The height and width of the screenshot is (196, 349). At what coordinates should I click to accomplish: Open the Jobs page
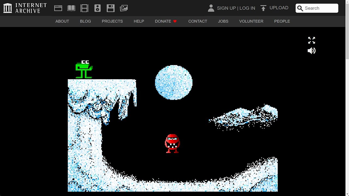click(x=223, y=21)
